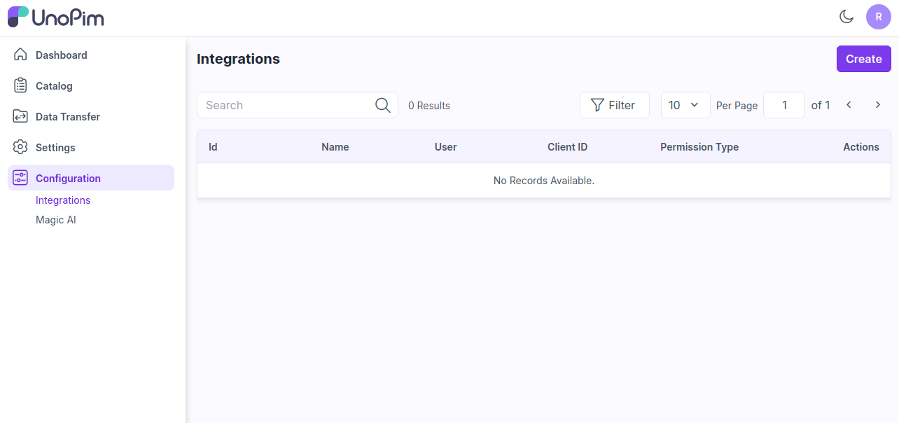The image size is (899, 423).
Task: Sort by the Client ID column header
Action: point(567,147)
